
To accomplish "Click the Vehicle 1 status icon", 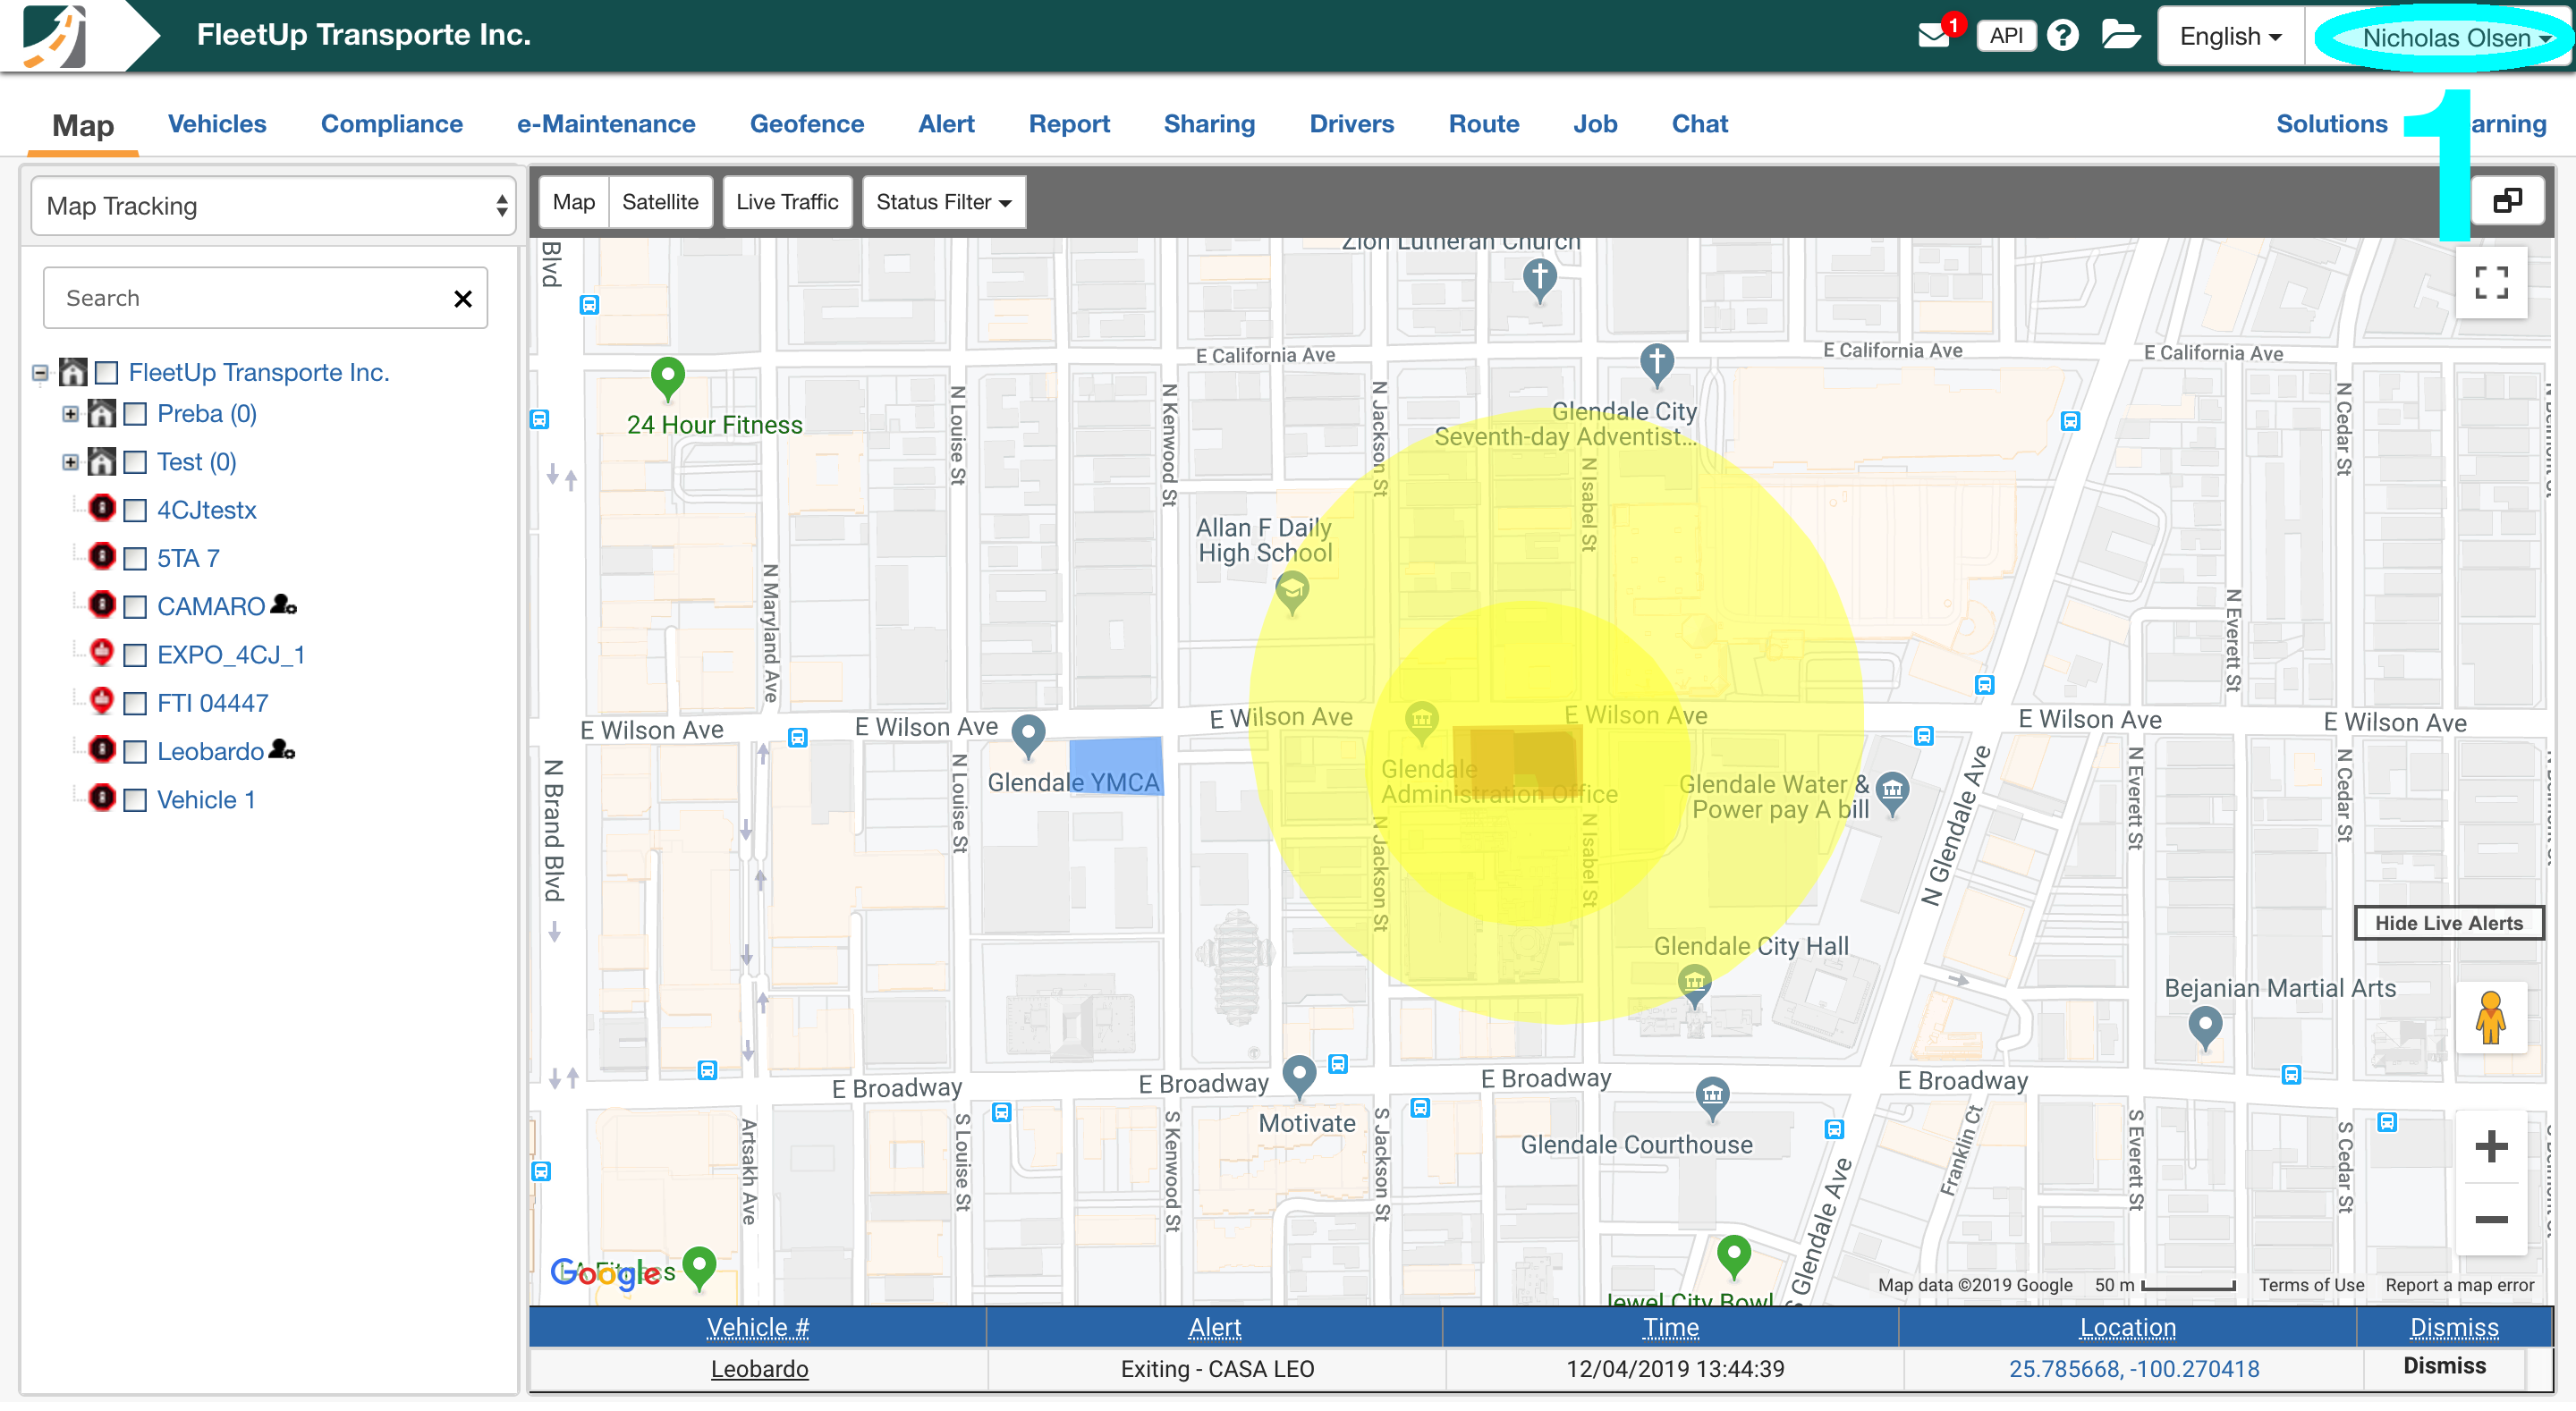I will tap(102, 798).
